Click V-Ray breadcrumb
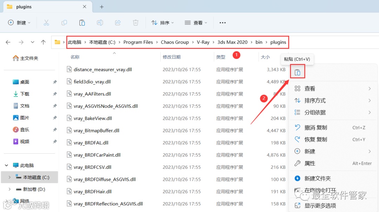 [x=203, y=42]
